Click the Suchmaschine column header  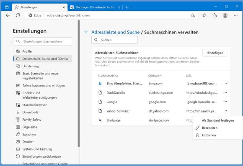108,76
